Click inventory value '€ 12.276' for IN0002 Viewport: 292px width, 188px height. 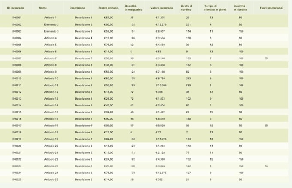tap(161, 24)
